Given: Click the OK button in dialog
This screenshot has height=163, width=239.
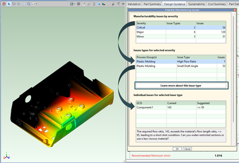Looking at the screenshot, I should (x=177, y=148).
